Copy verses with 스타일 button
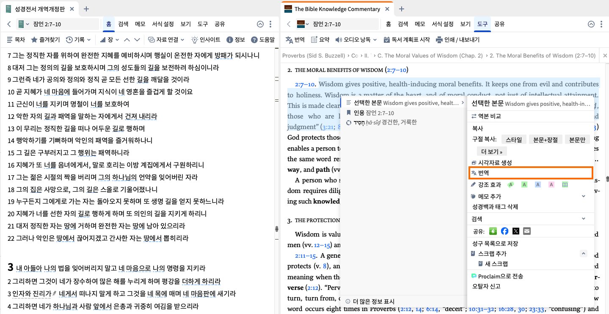 point(514,140)
